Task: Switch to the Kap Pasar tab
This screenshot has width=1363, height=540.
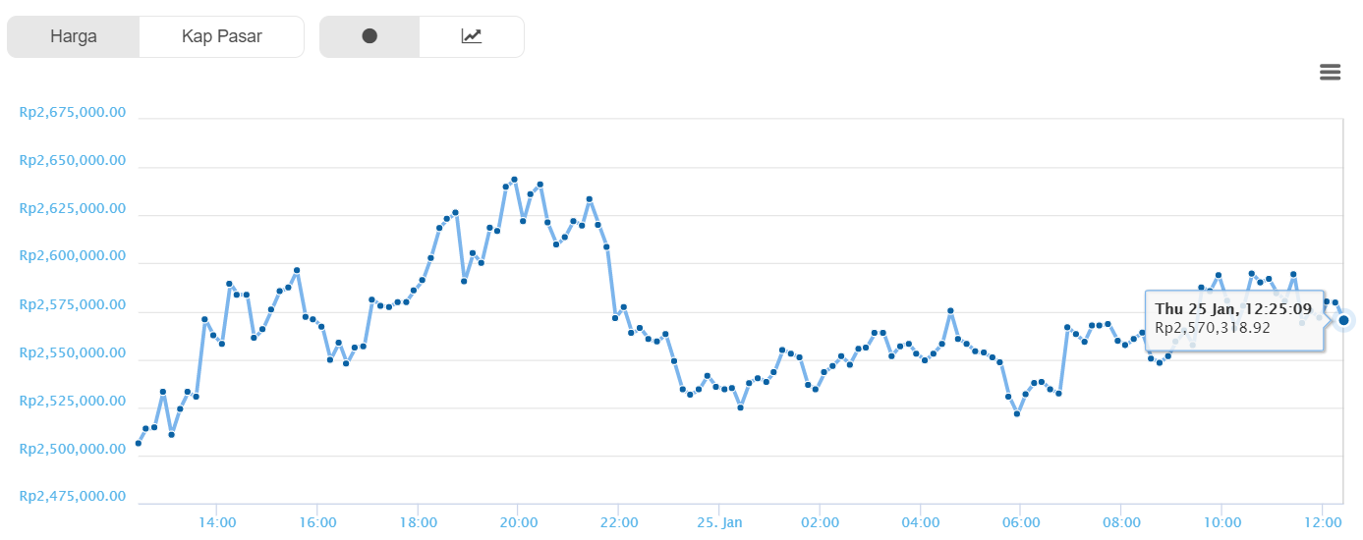Action: 221,36
